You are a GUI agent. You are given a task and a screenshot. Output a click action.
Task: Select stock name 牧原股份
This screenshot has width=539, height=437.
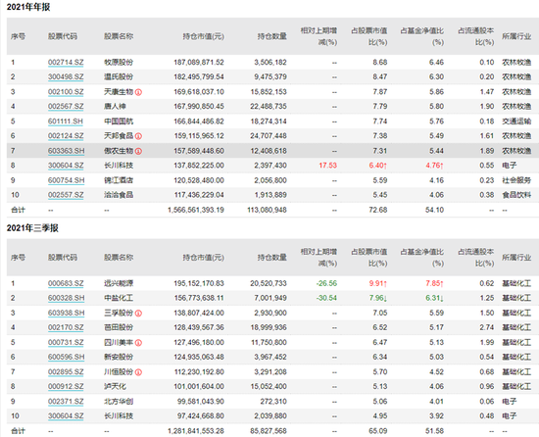point(119,62)
